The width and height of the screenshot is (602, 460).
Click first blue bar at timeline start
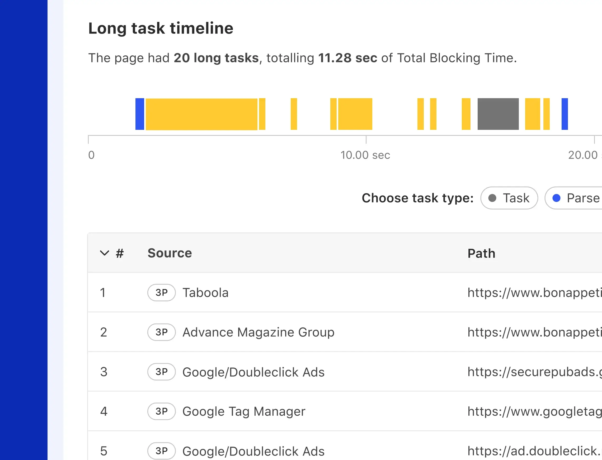tap(140, 114)
